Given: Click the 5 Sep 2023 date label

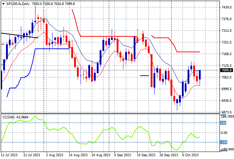Looking at the screenshot, I should [x=123, y=155].
